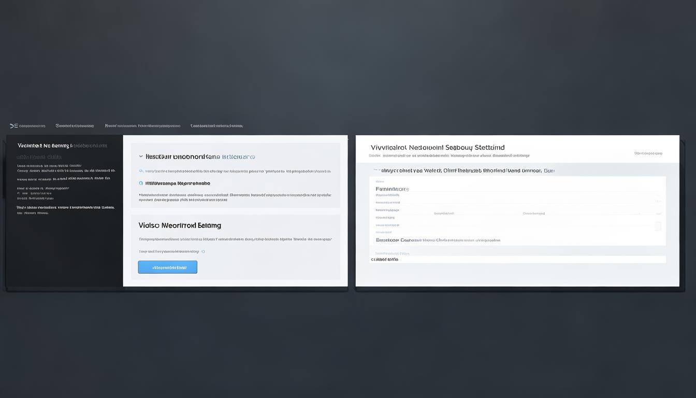The width and height of the screenshot is (696, 398).
Task: Click the small circle icon above blue button
Action: pos(203,252)
